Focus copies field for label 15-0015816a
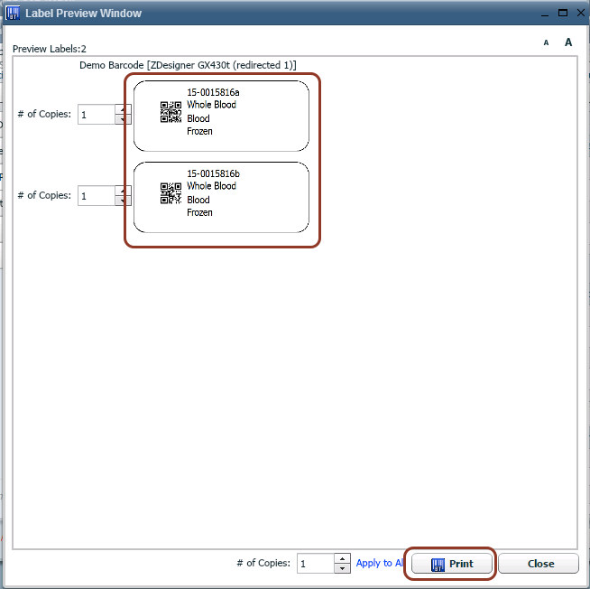 [x=97, y=114]
